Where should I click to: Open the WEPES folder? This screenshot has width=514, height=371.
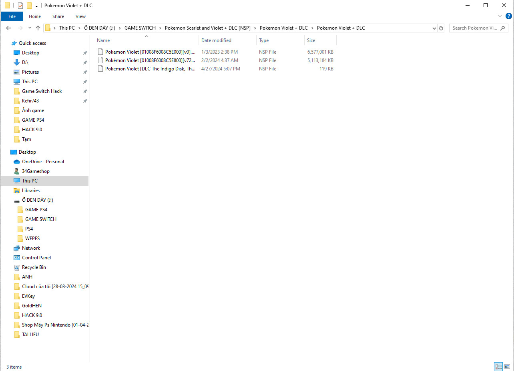(x=32, y=239)
